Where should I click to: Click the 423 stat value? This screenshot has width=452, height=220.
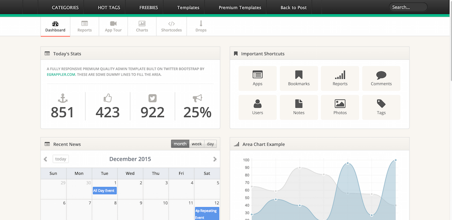click(108, 113)
